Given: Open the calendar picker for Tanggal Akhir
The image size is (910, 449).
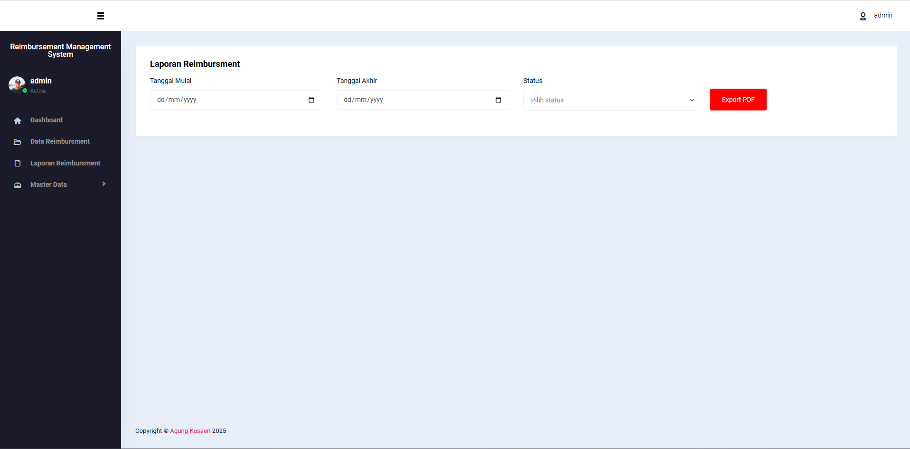Looking at the screenshot, I should [x=498, y=100].
